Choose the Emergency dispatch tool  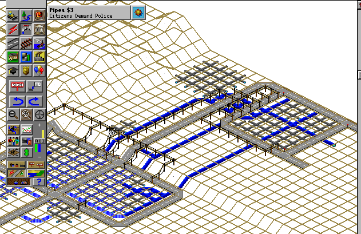pyautogui.click(x=39, y=15)
